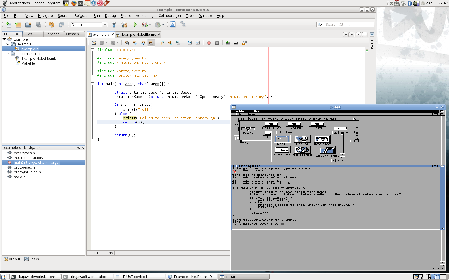Toggle the Highlight Search button
The width and height of the screenshot is (449, 280).
[x=151, y=43]
